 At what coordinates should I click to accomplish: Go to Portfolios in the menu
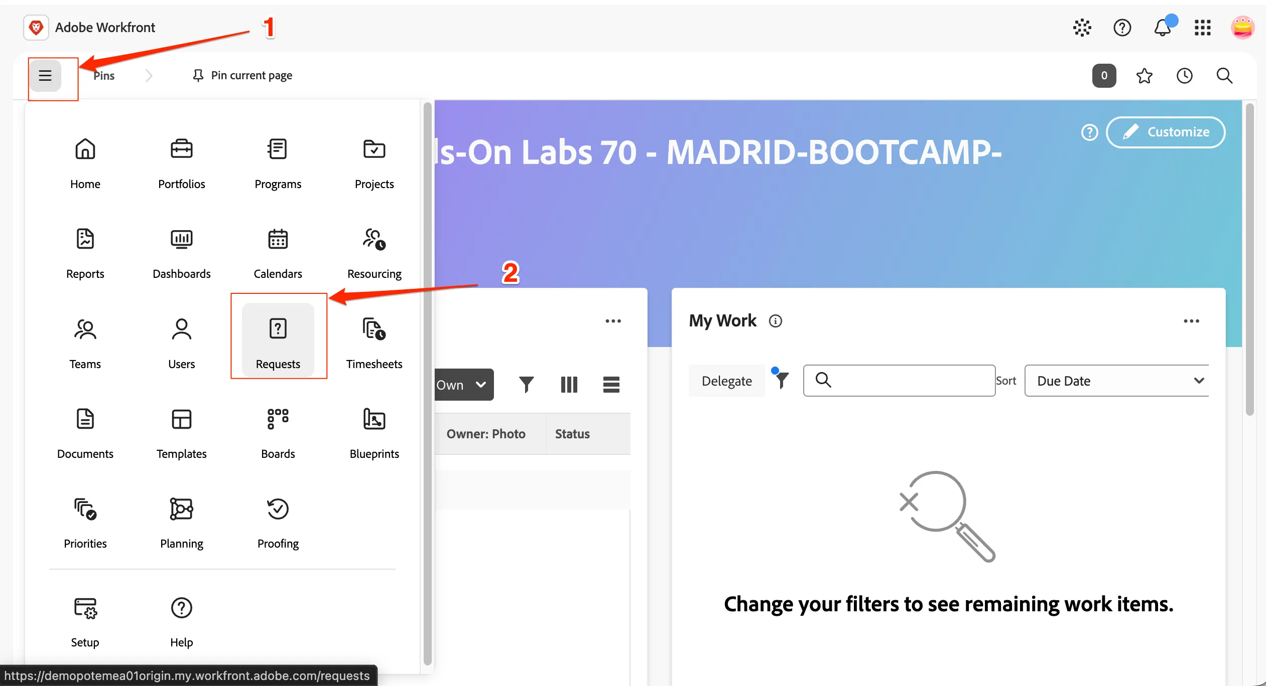[x=181, y=163]
